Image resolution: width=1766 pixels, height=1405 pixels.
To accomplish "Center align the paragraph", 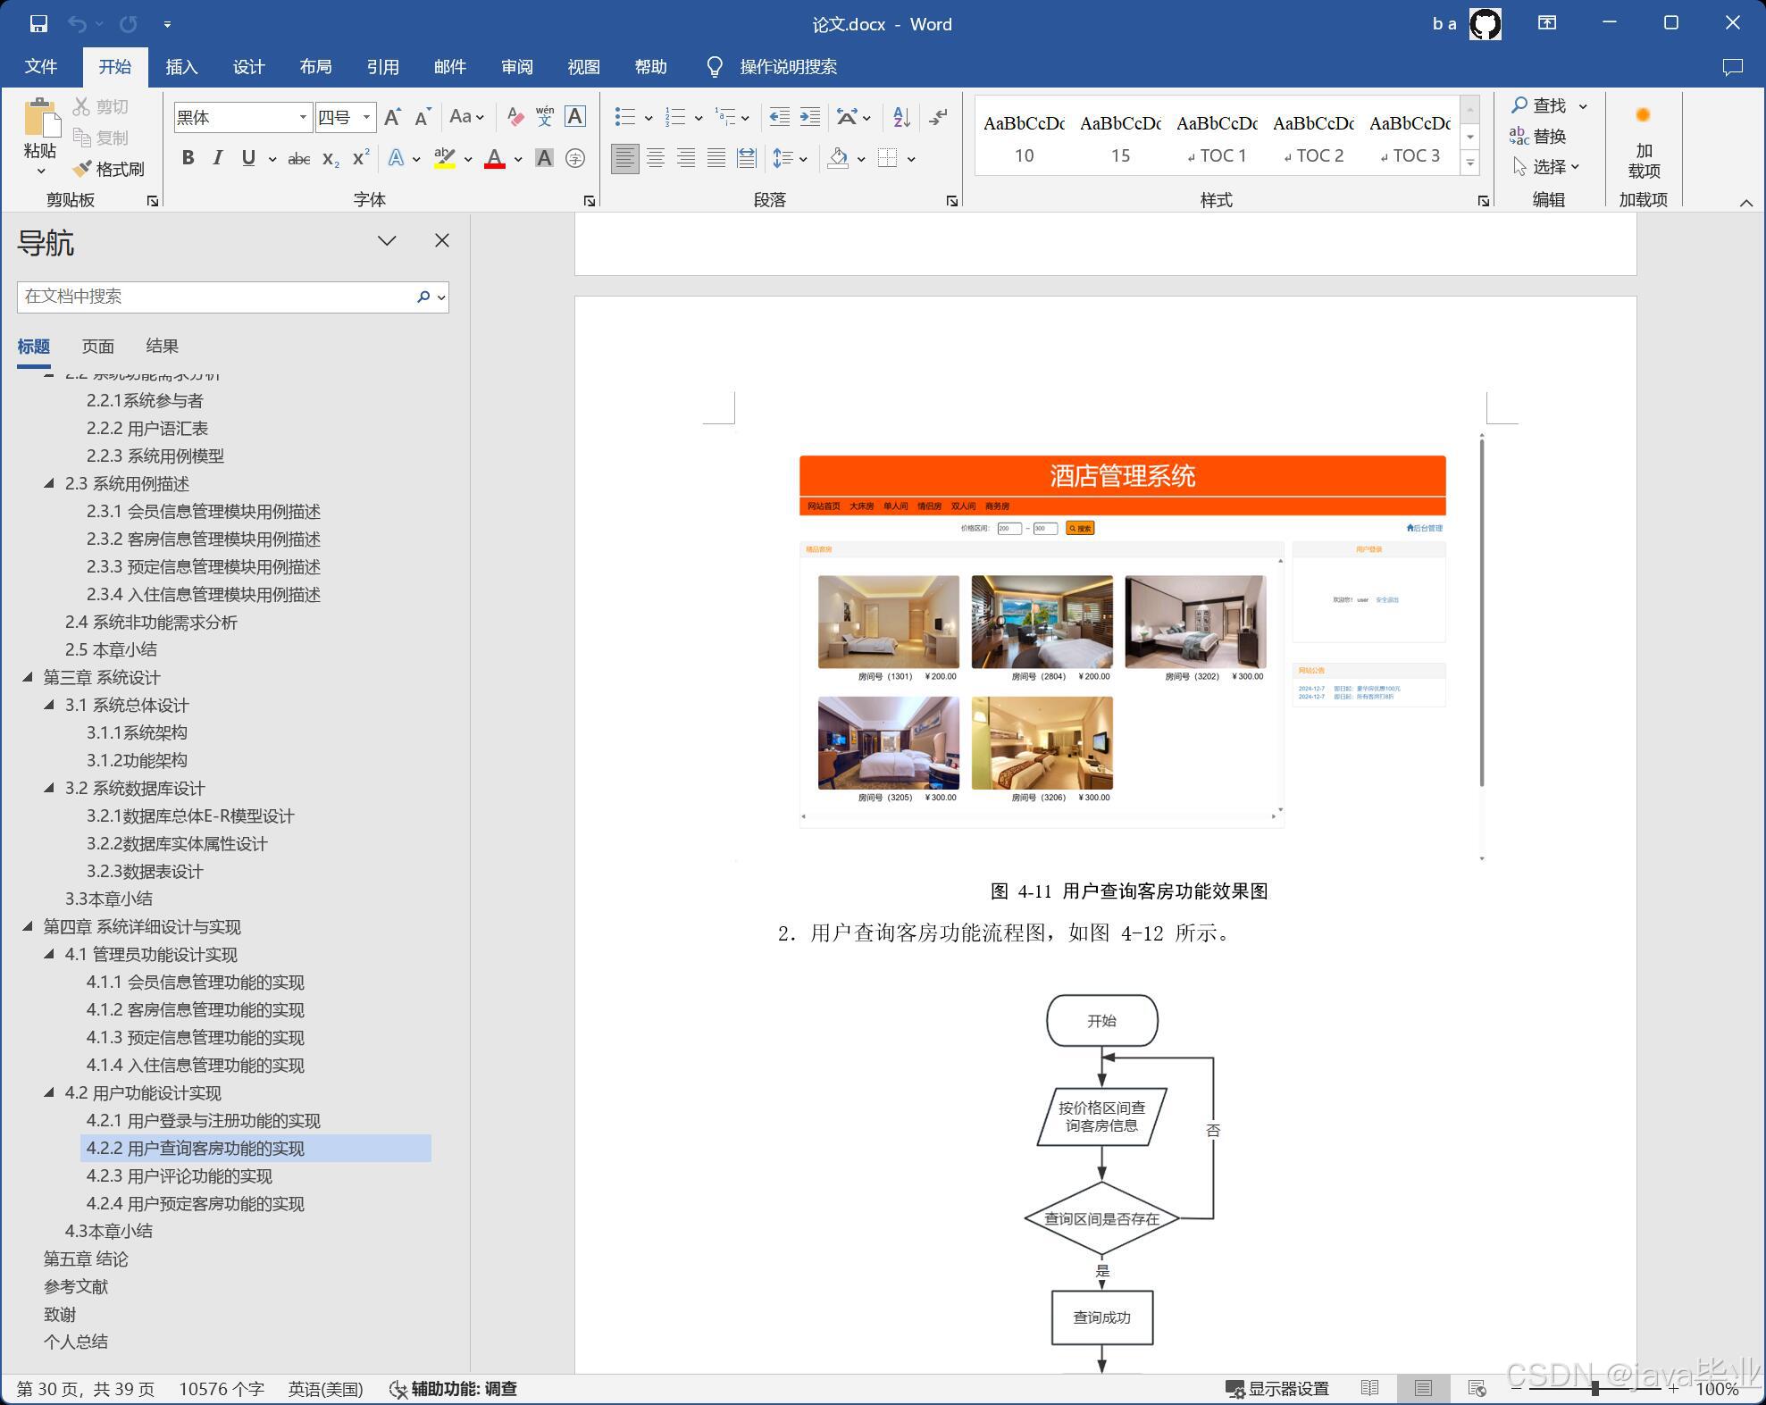I will point(656,159).
